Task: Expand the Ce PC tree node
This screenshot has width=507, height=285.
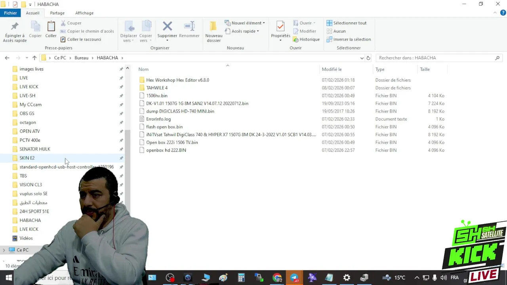Action: pyautogui.click(x=4, y=250)
